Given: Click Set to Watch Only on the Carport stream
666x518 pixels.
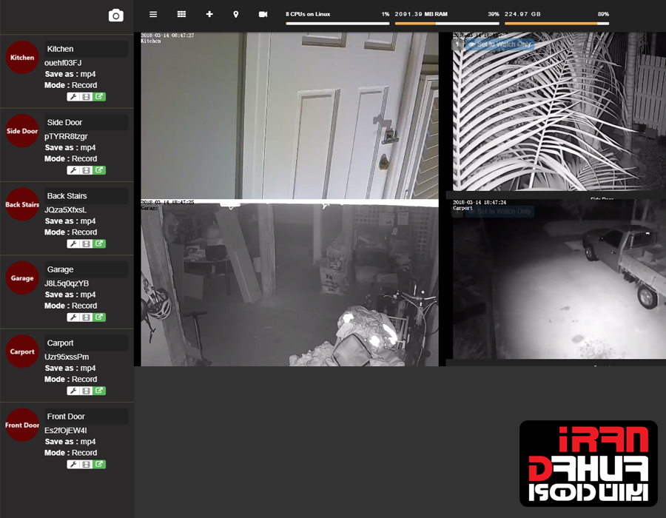Looking at the screenshot, I should (499, 212).
